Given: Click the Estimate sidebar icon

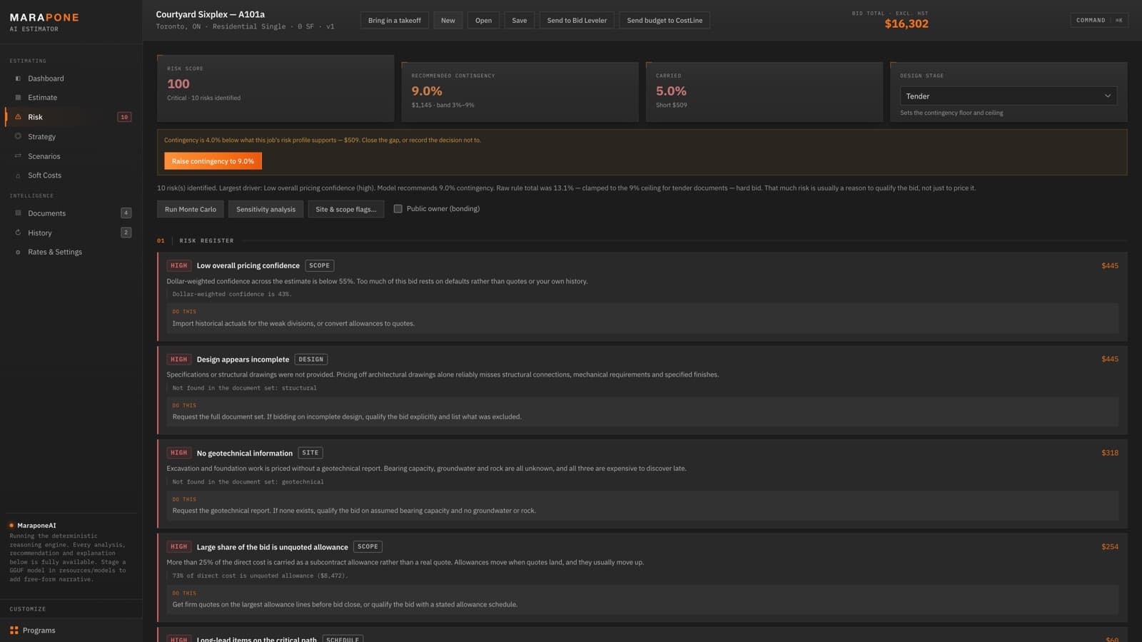Looking at the screenshot, I should [x=18, y=98].
